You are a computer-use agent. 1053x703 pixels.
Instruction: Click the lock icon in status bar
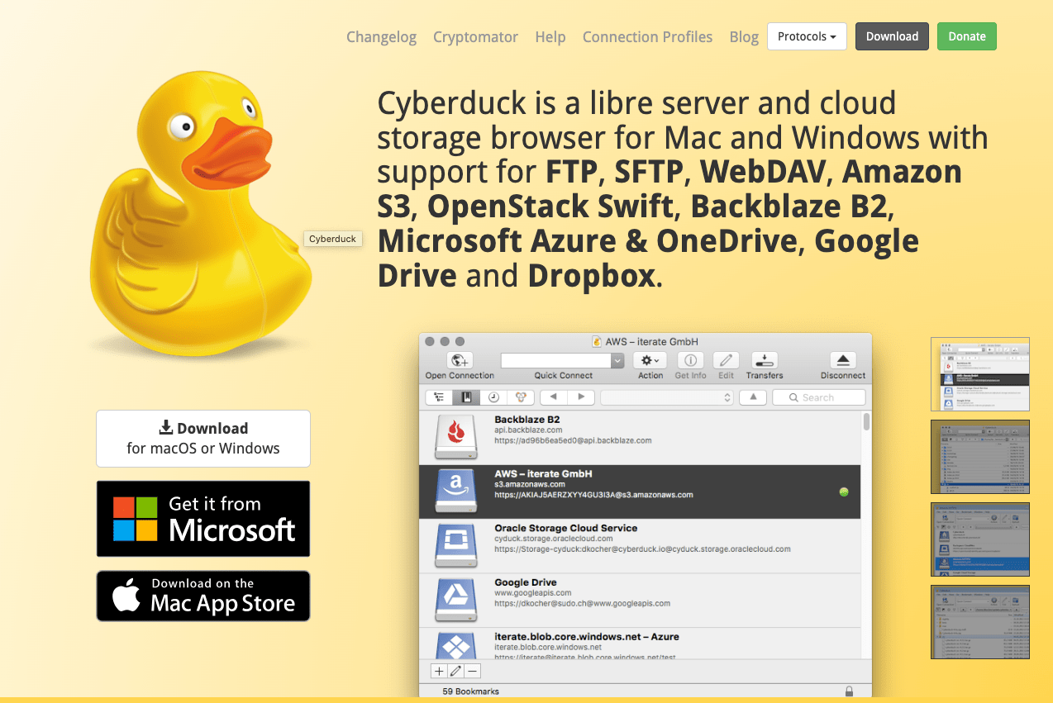coord(849,691)
